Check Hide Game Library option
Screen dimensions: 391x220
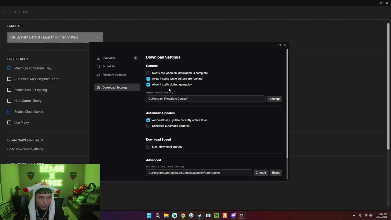point(9,101)
